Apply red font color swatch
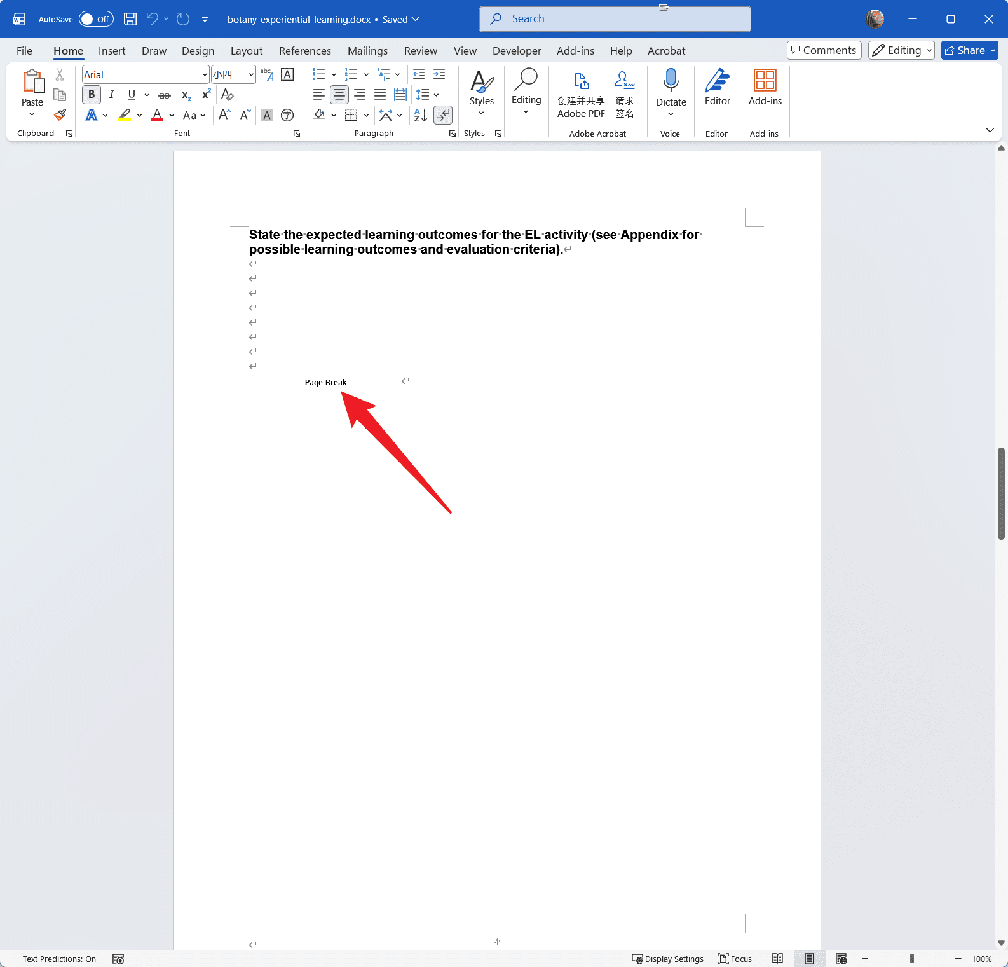This screenshot has height=967, width=1008. [x=157, y=115]
